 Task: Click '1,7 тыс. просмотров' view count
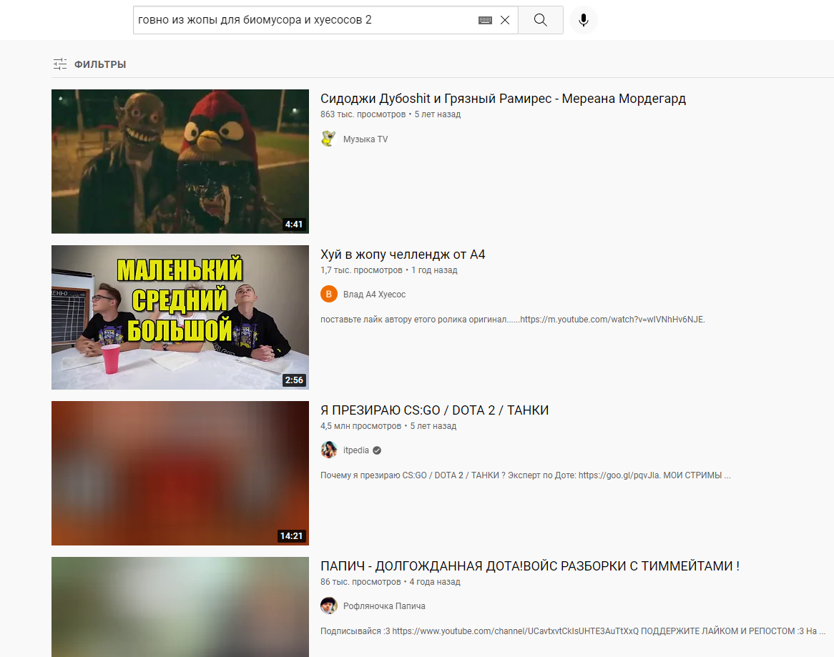click(361, 270)
